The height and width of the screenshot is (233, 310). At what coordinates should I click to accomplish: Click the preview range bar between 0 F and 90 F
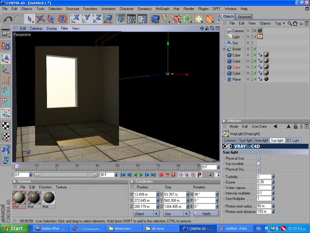(66, 175)
